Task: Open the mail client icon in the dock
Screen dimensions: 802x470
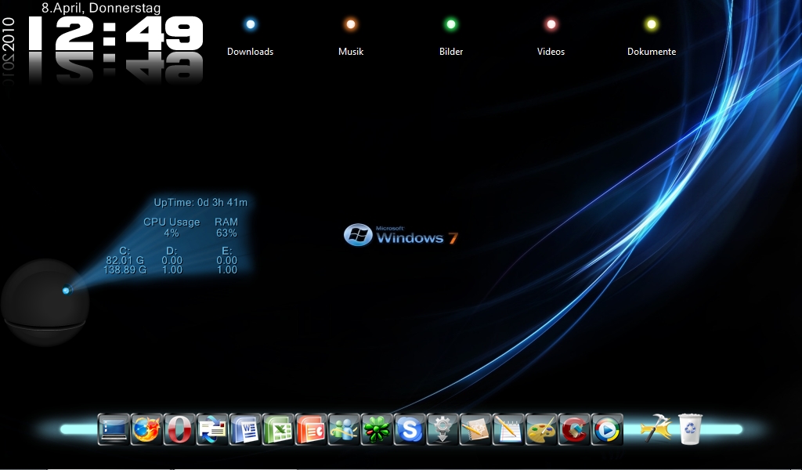Action: (212, 429)
